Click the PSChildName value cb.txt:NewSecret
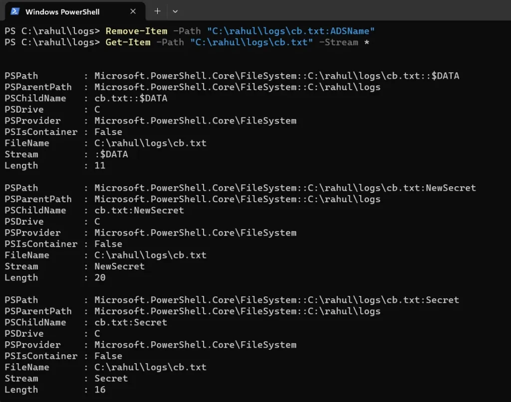 (139, 210)
